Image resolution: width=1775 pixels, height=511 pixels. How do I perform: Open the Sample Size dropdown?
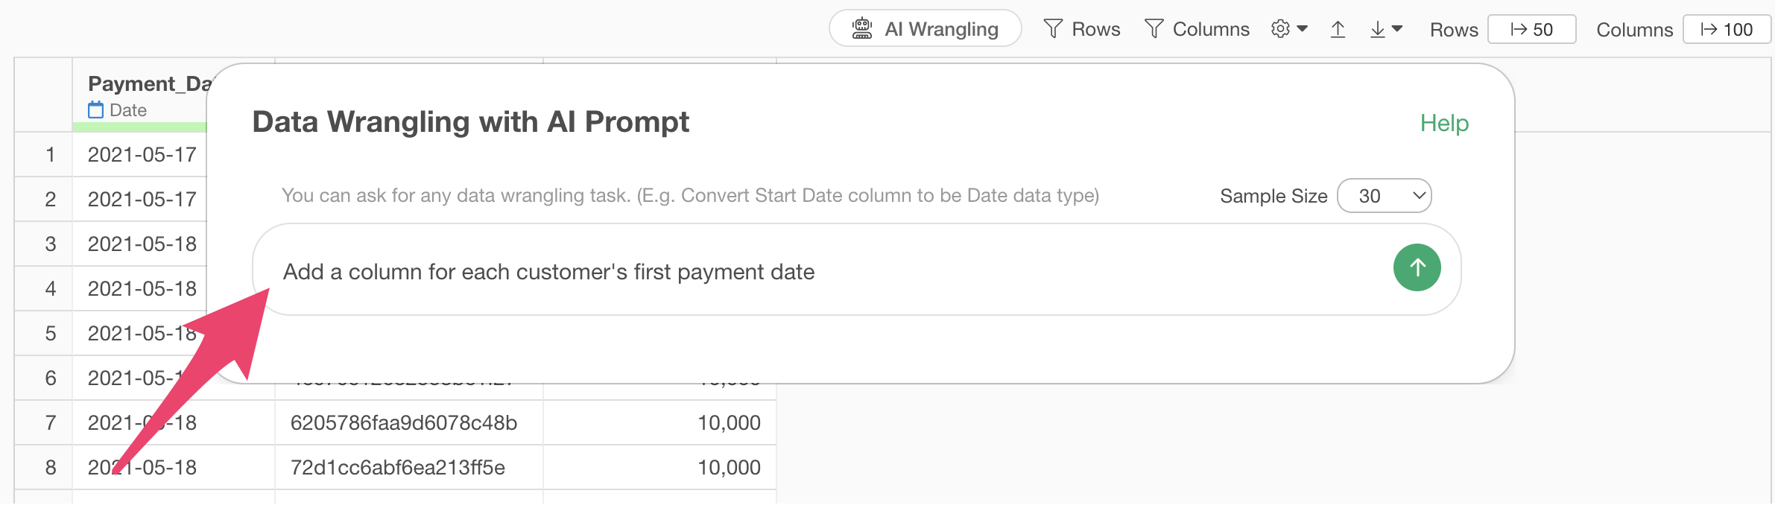tap(1384, 196)
